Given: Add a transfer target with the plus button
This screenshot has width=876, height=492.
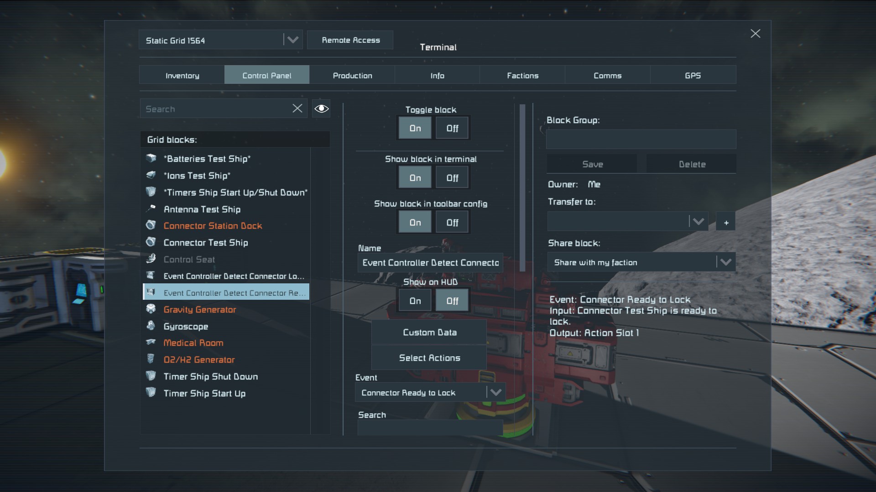Looking at the screenshot, I should click(x=726, y=222).
